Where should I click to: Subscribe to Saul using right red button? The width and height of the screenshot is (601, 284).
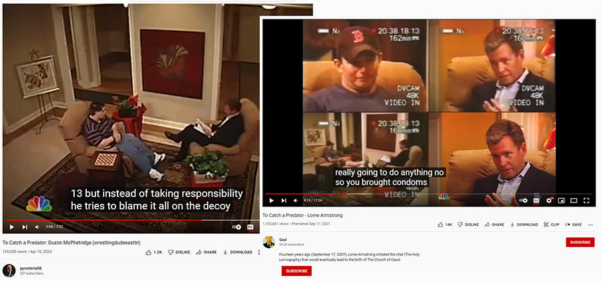click(580, 242)
